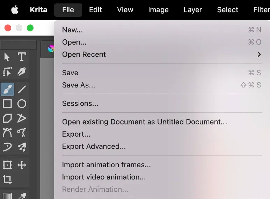Open the Select menu

(228, 10)
